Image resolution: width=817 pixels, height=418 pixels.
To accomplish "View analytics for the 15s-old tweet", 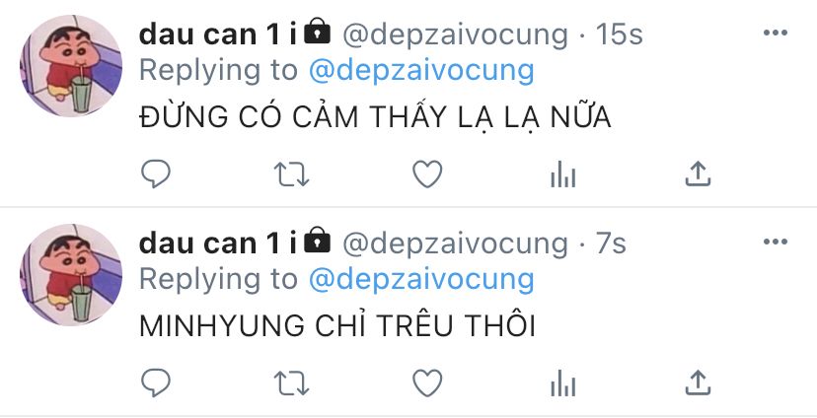I will tap(563, 174).
